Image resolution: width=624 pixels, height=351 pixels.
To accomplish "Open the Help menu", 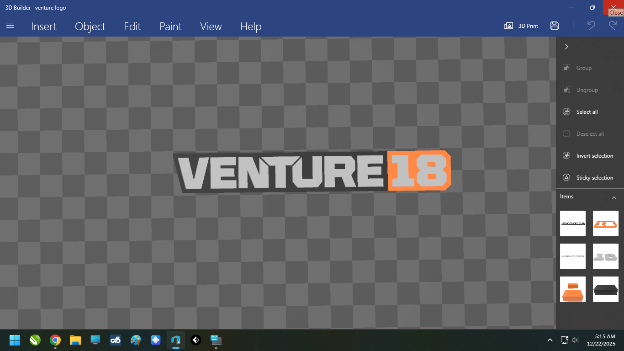I will [251, 27].
